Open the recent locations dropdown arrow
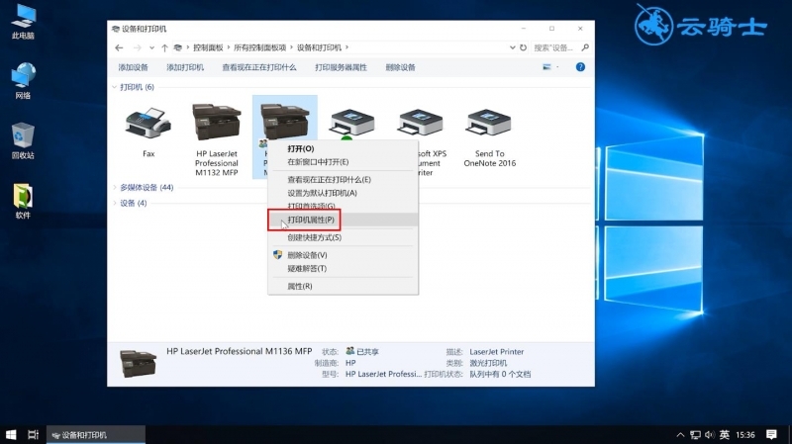Screen dimensions: 792x444 (151, 47)
